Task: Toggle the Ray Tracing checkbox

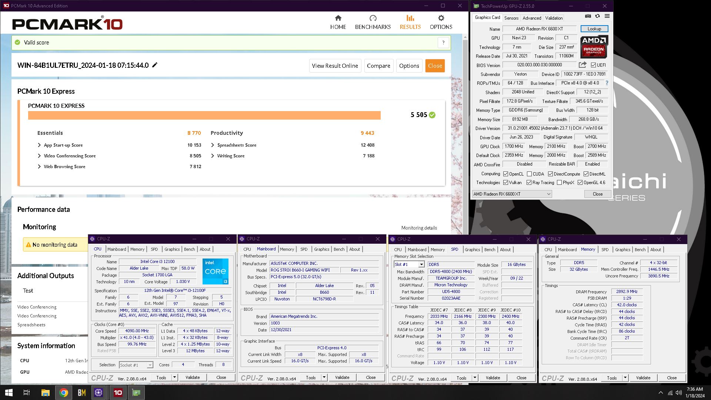Action: [529, 182]
